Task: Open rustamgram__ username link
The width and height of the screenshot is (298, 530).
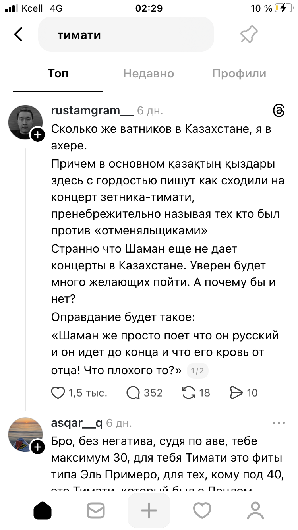Action: click(x=93, y=110)
